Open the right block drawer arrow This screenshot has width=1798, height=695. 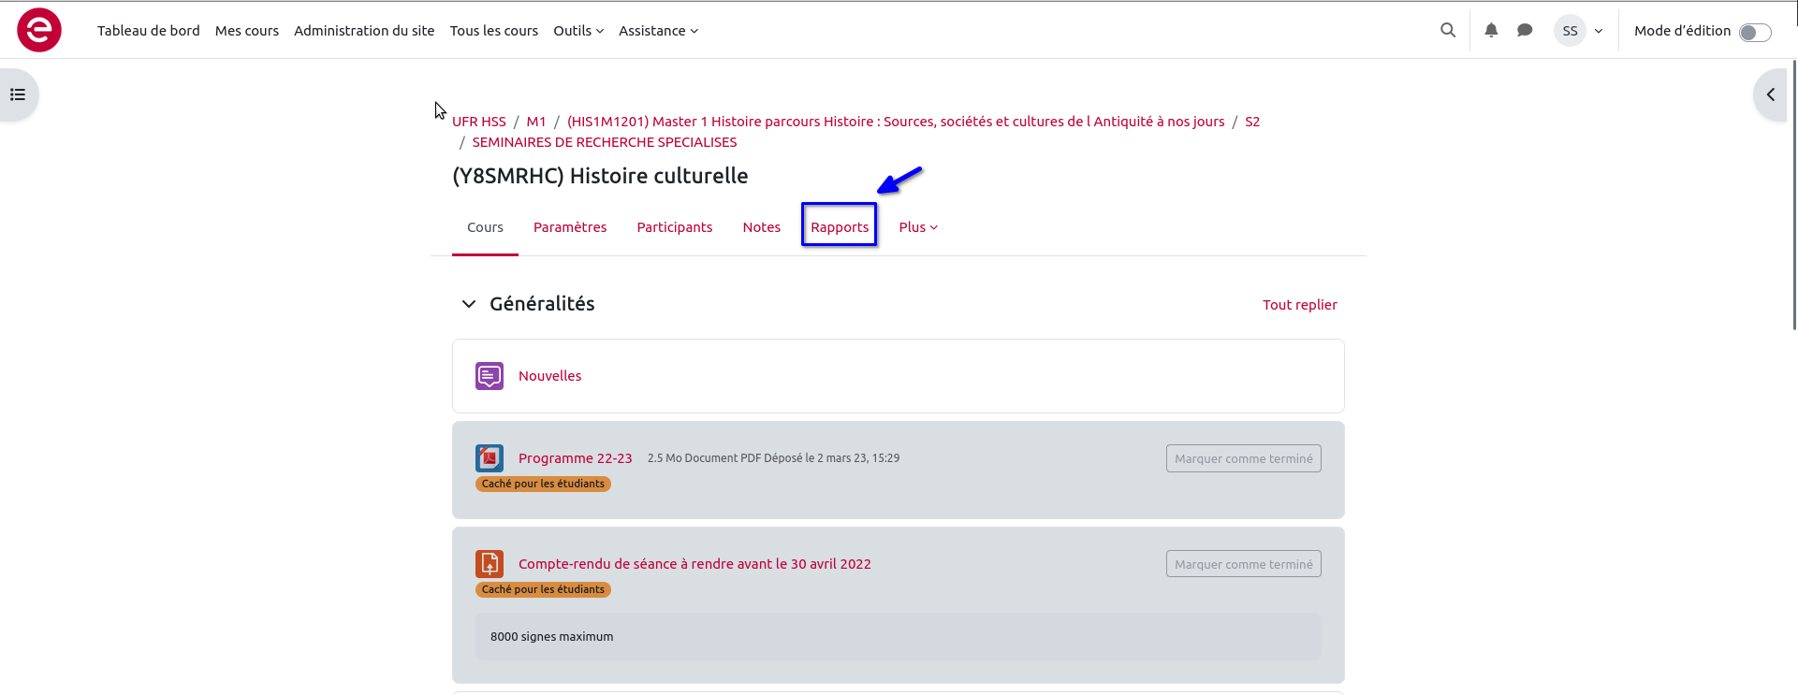click(x=1770, y=94)
